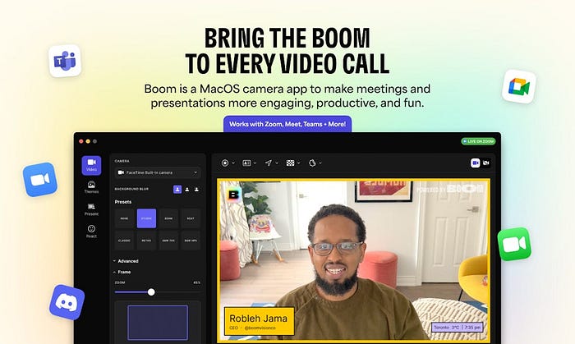Screen dimensions: 575x344
Task: Click the blob shape icon in toolbar
Action: (312, 163)
